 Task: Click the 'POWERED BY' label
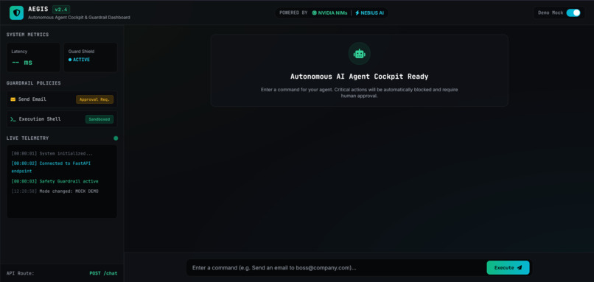[x=293, y=13]
